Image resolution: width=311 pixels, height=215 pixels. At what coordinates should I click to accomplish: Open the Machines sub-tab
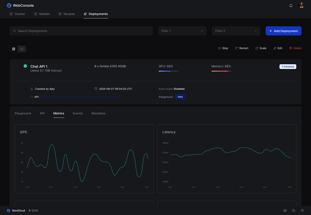coord(98,113)
